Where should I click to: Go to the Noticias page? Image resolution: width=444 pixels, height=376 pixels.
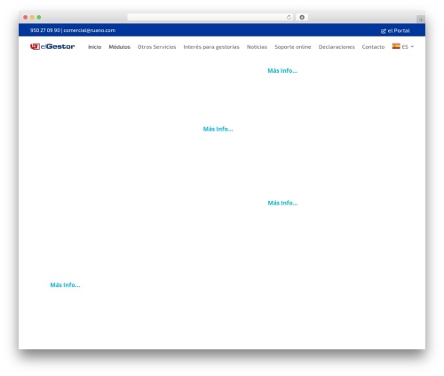(257, 47)
